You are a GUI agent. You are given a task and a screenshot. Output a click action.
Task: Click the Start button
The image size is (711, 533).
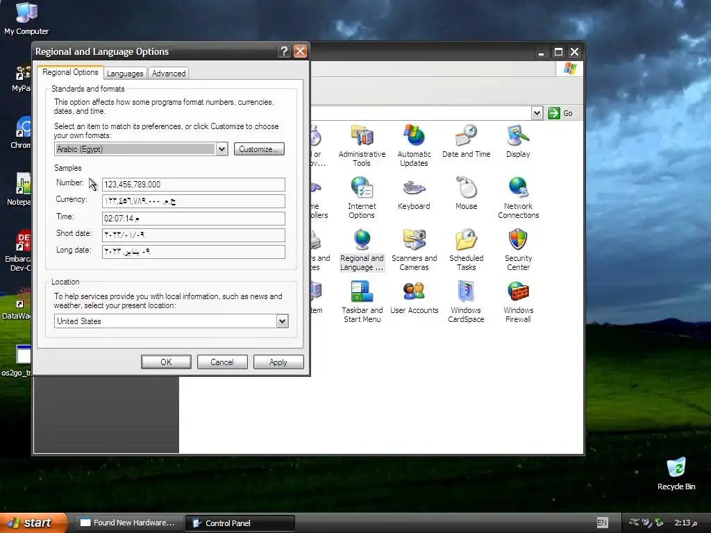[33, 523]
